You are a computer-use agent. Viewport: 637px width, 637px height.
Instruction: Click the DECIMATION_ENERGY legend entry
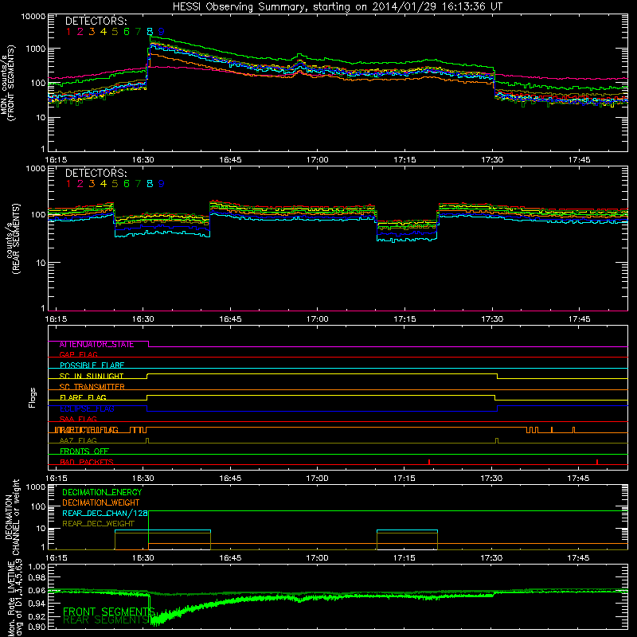tap(102, 492)
